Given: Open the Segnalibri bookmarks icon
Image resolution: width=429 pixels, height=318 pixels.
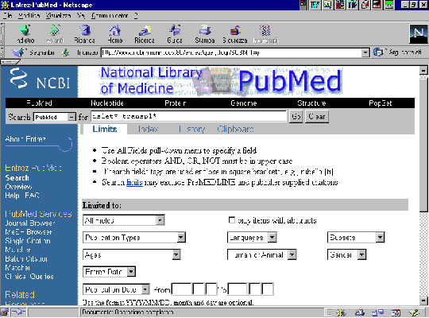Looking at the screenshot, I should (x=19, y=52).
